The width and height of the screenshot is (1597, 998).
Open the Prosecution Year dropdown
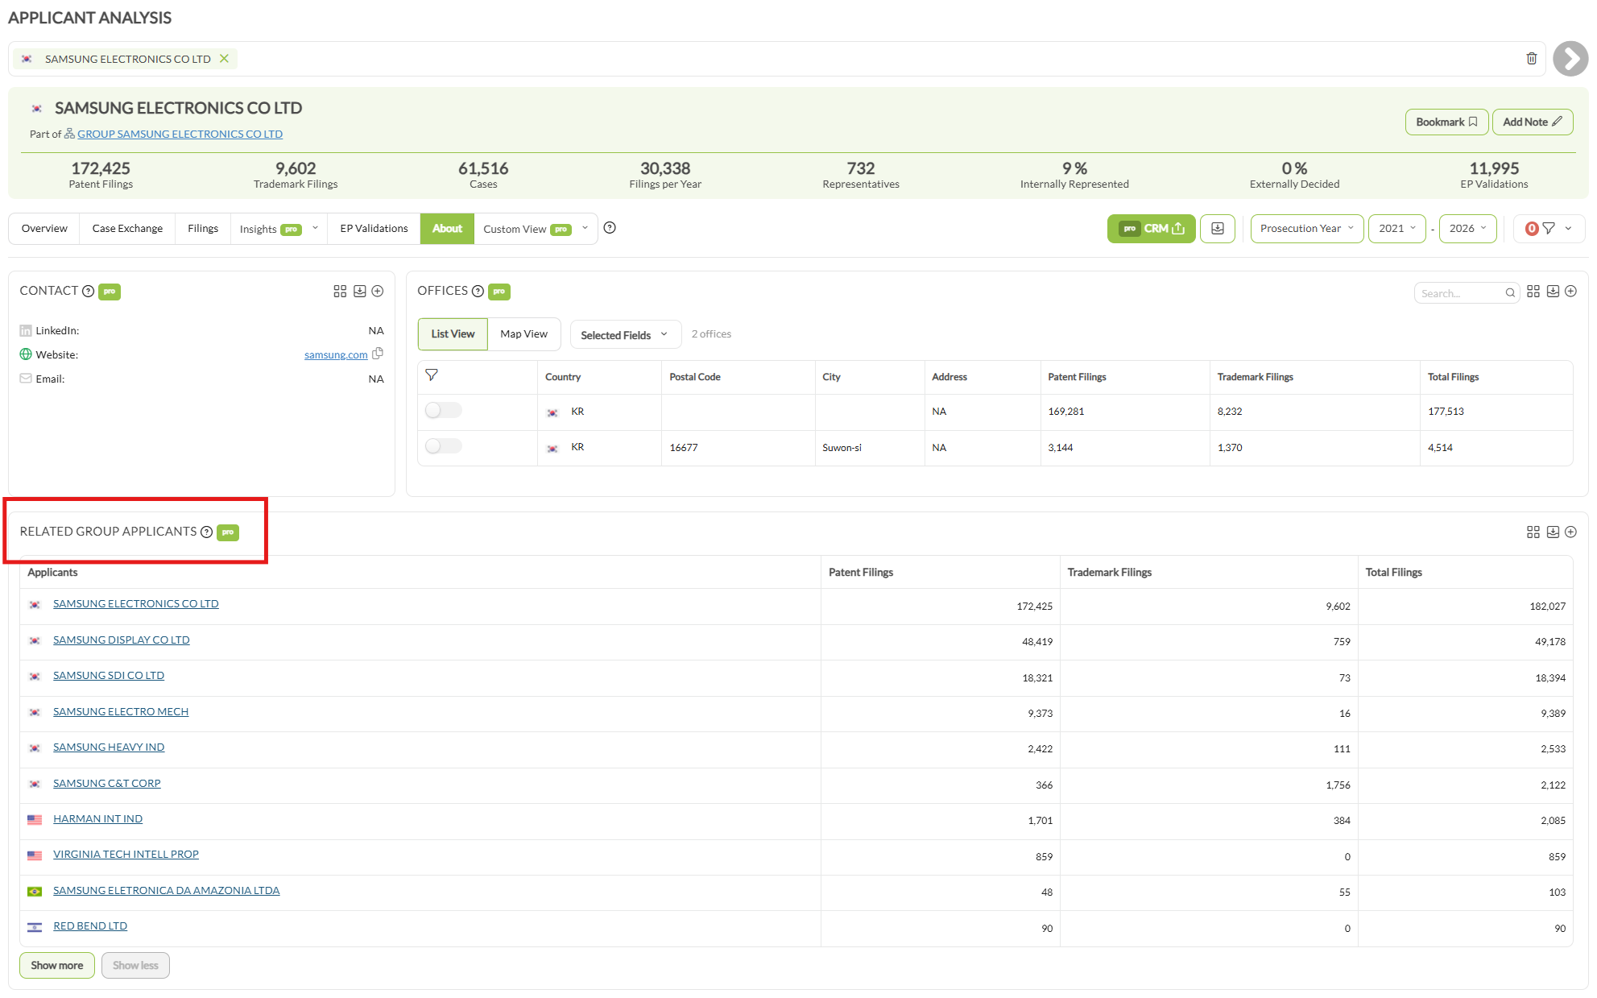pos(1306,229)
